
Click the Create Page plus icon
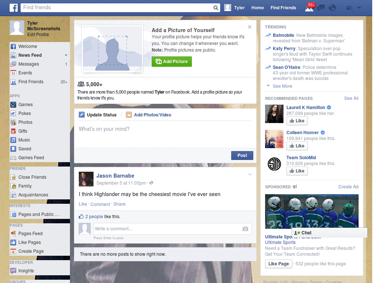click(x=13, y=251)
